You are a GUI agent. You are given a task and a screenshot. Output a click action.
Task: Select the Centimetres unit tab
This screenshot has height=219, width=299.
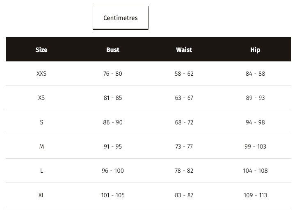click(x=120, y=18)
